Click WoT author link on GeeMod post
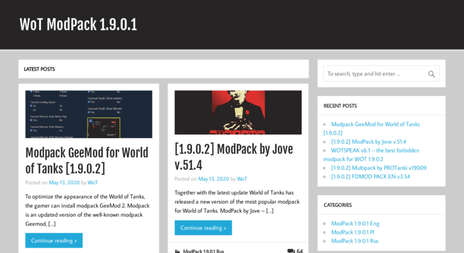Image resolution: width=464 pixels, height=253 pixels. pyautogui.click(x=93, y=182)
